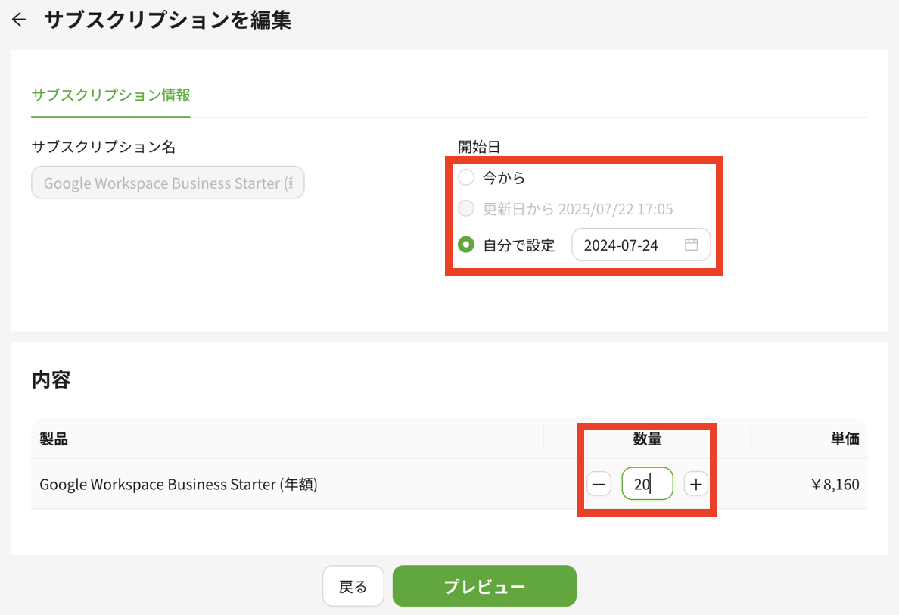Open the サブスクリプション情報 tab
The image size is (899, 615).
click(x=110, y=95)
